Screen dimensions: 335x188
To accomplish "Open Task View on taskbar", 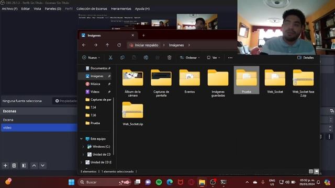I will coord(137,182).
